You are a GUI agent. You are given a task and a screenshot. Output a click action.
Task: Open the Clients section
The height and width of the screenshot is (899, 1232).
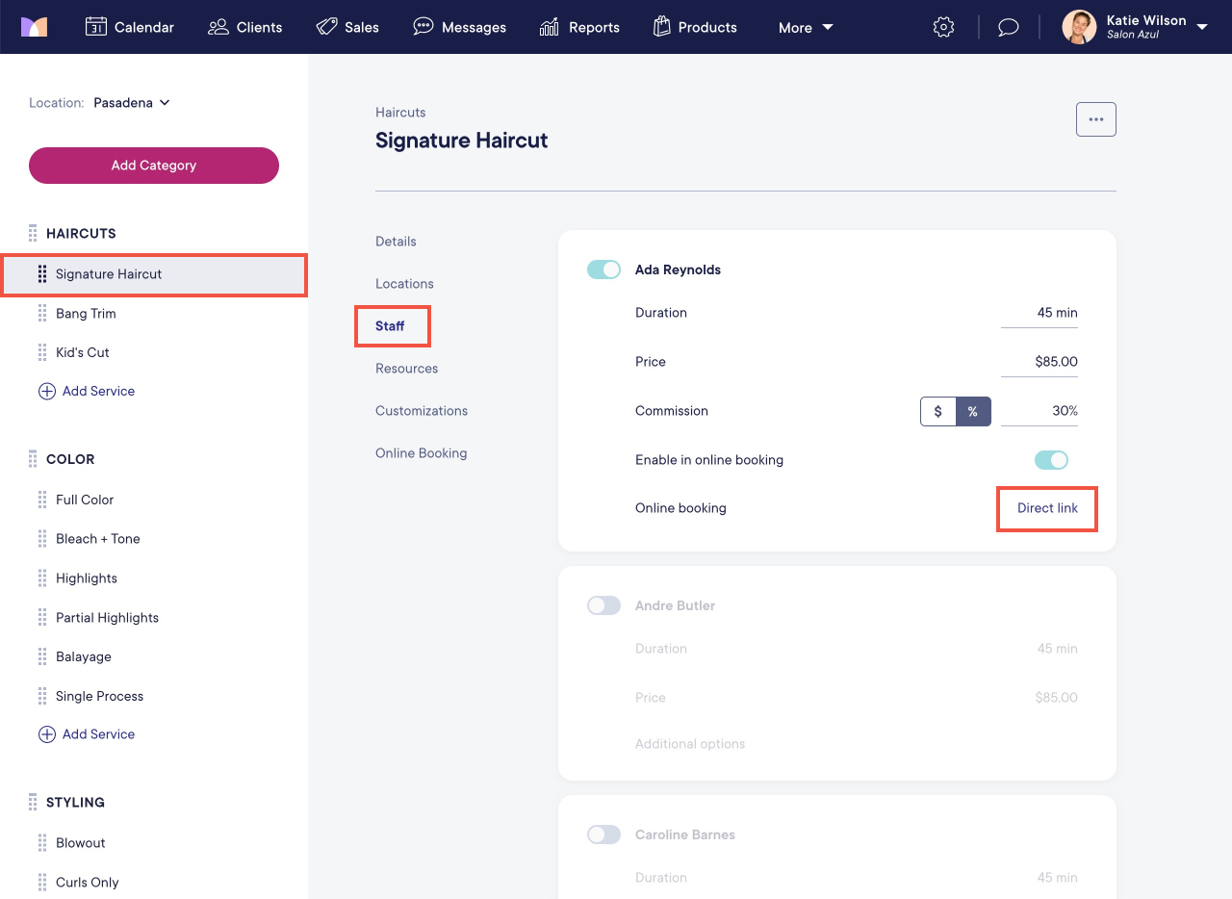[244, 27]
